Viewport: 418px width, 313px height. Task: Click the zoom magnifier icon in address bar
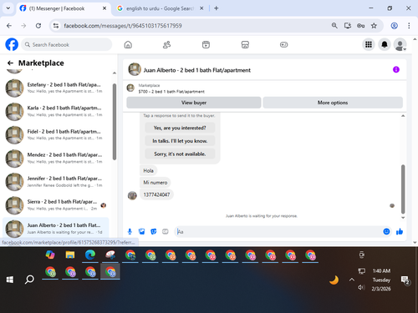coord(334,26)
